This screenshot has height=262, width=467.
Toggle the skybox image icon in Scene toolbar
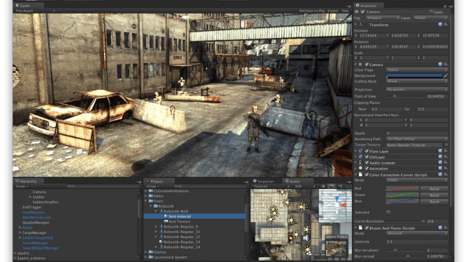coord(331,186)
